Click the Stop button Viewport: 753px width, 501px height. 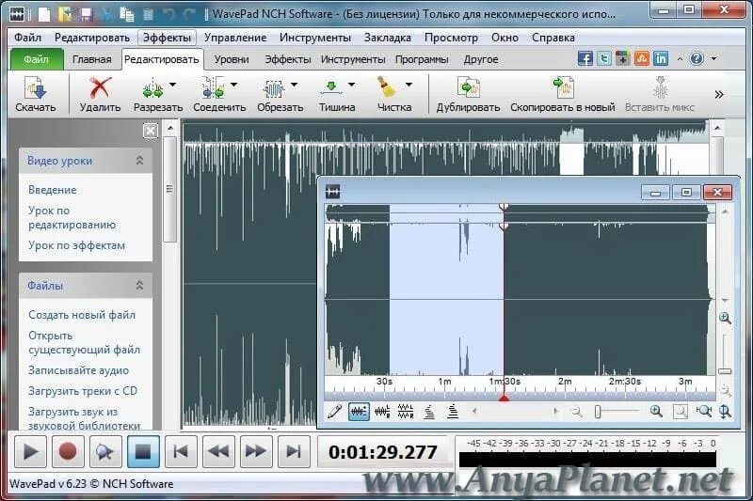coord(143,451)
